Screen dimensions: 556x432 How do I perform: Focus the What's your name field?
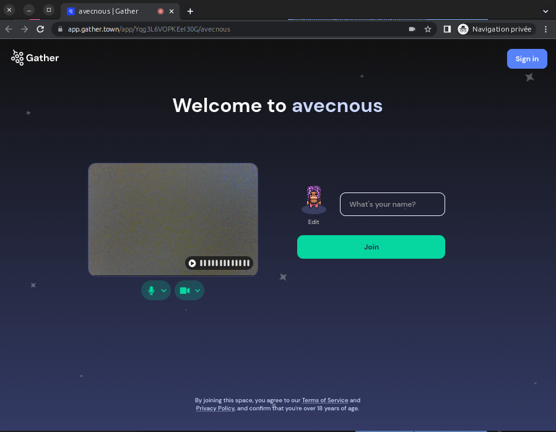(392, 204)
